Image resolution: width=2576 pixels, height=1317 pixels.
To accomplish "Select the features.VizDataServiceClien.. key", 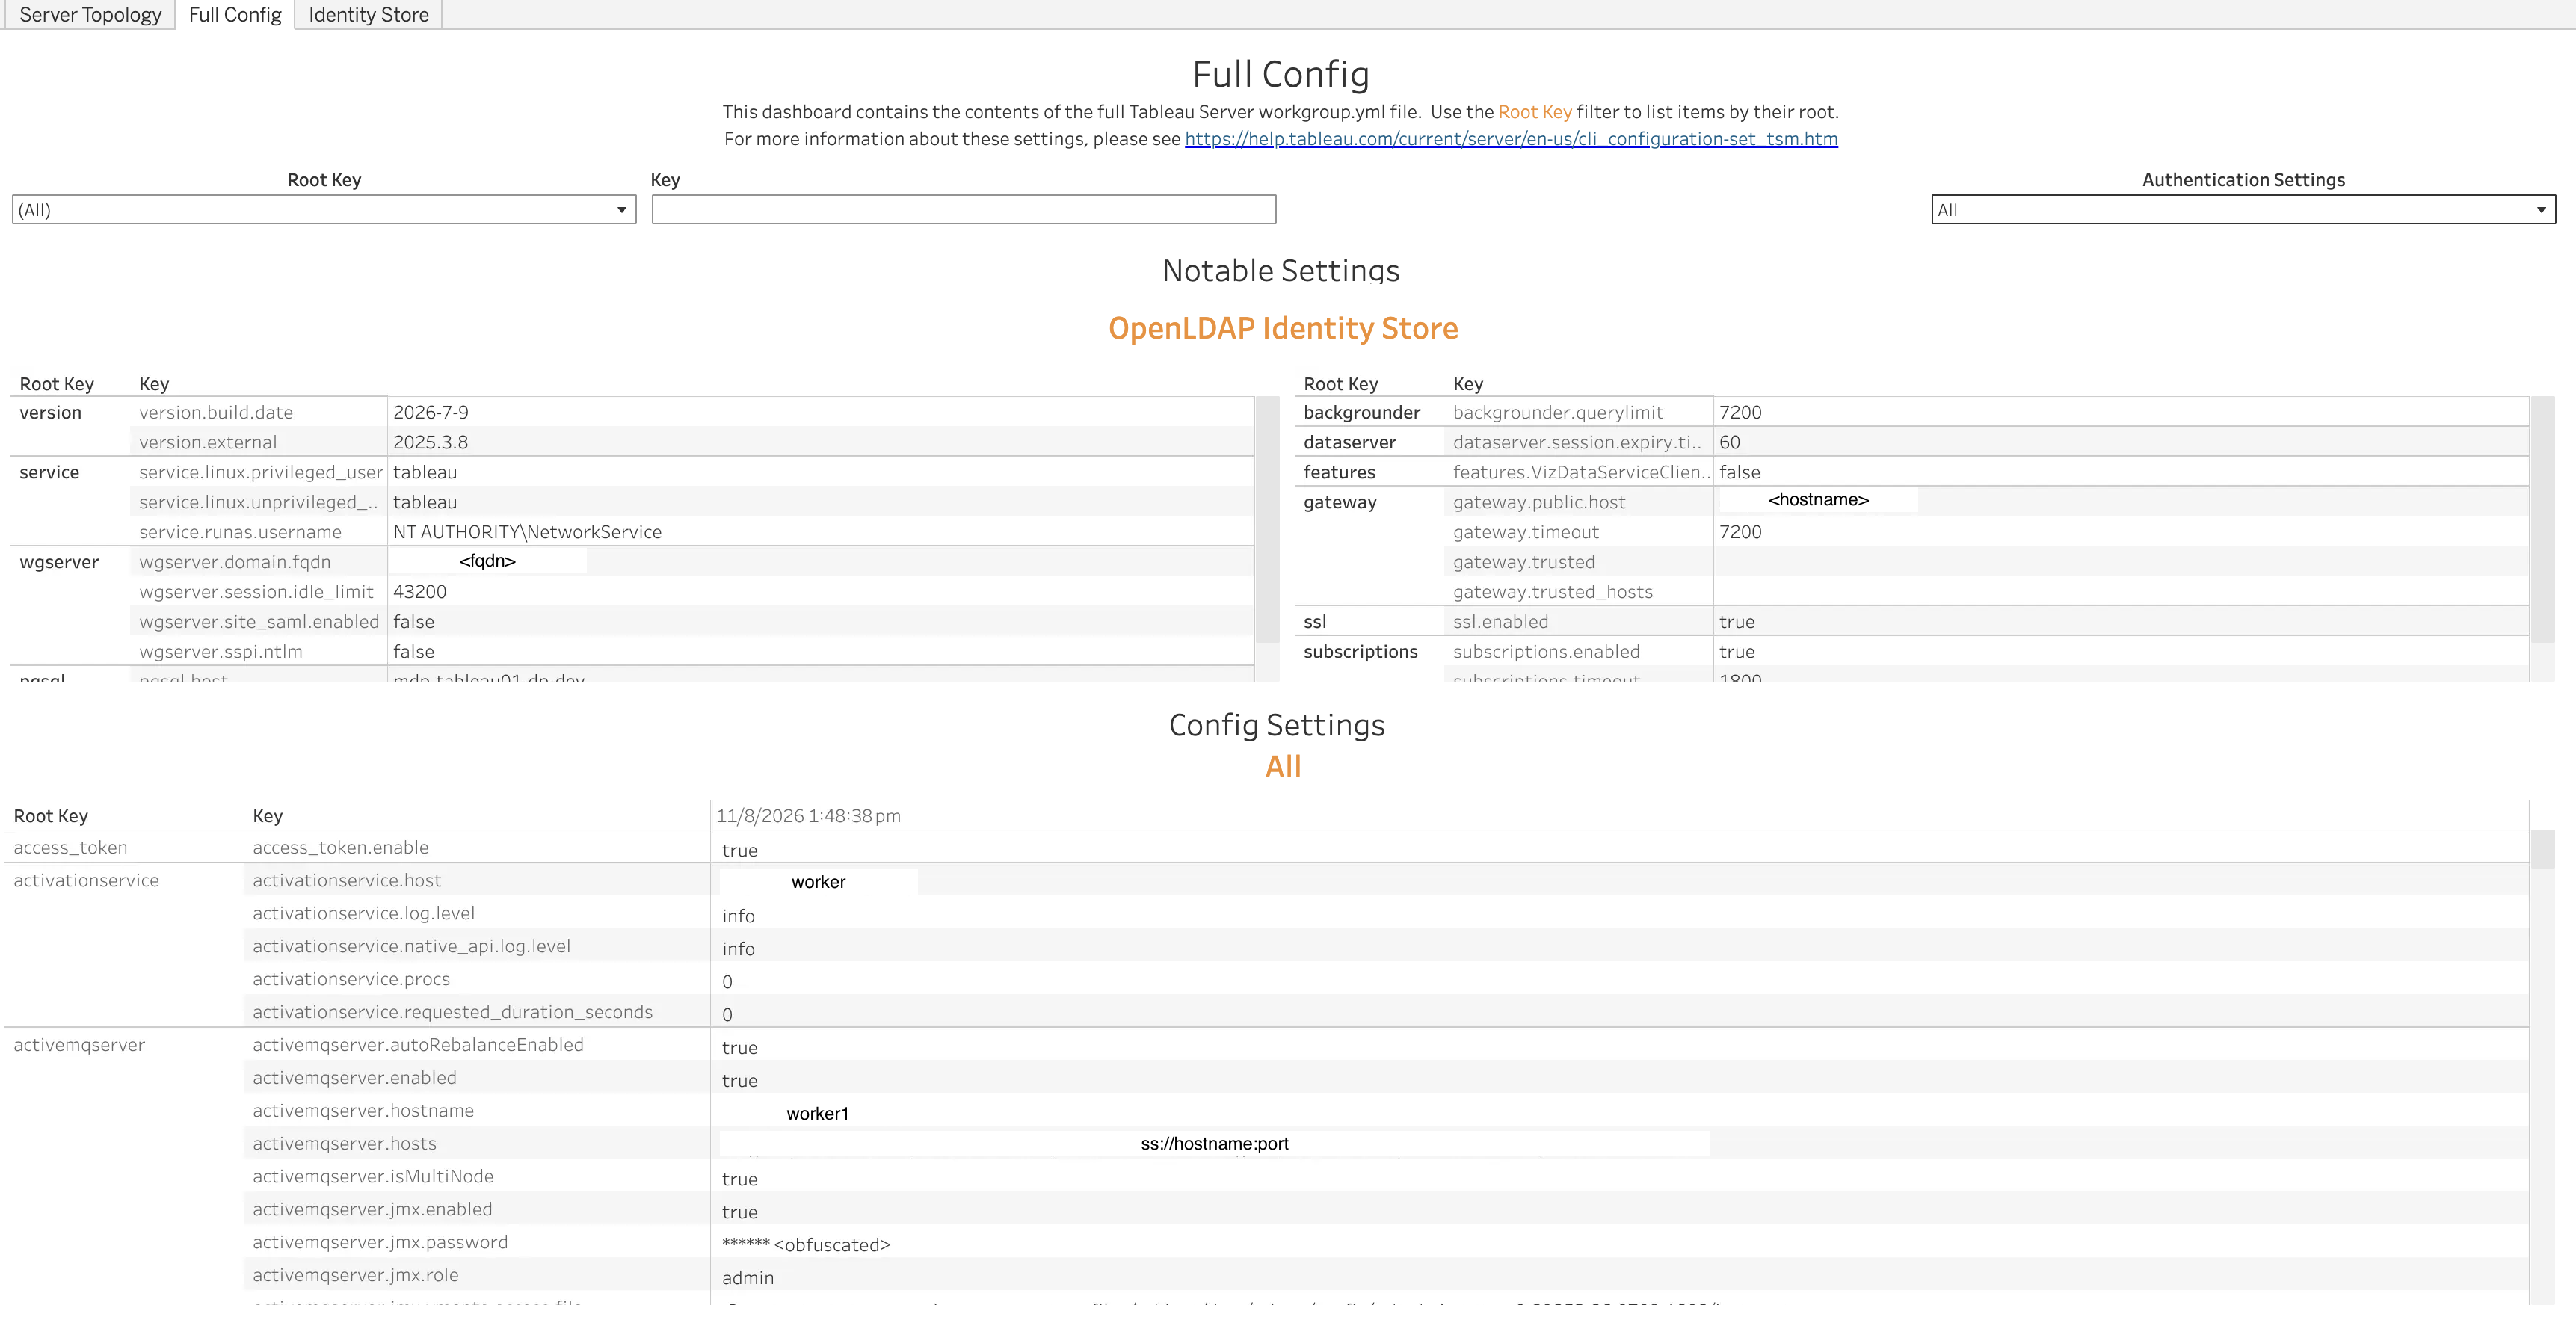I will pyautogui.click(x=1582, y=472).
